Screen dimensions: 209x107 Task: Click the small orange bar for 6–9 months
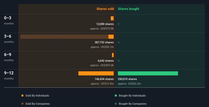(113, 55)
